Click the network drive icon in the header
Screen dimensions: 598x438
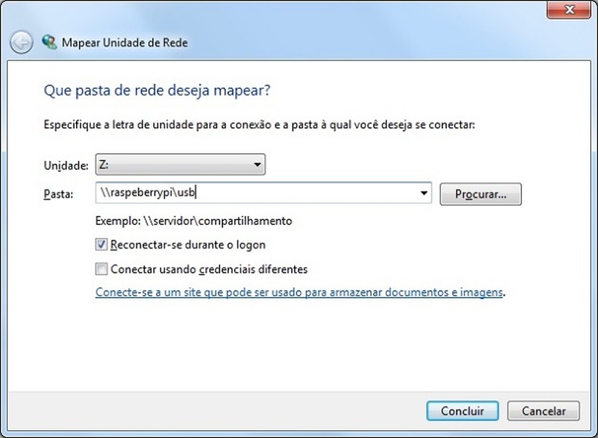pos(49,42)
